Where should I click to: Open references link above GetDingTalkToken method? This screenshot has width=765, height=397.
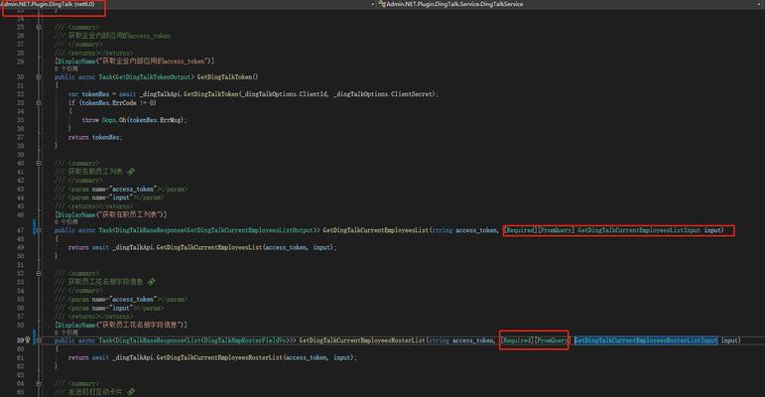65,68
